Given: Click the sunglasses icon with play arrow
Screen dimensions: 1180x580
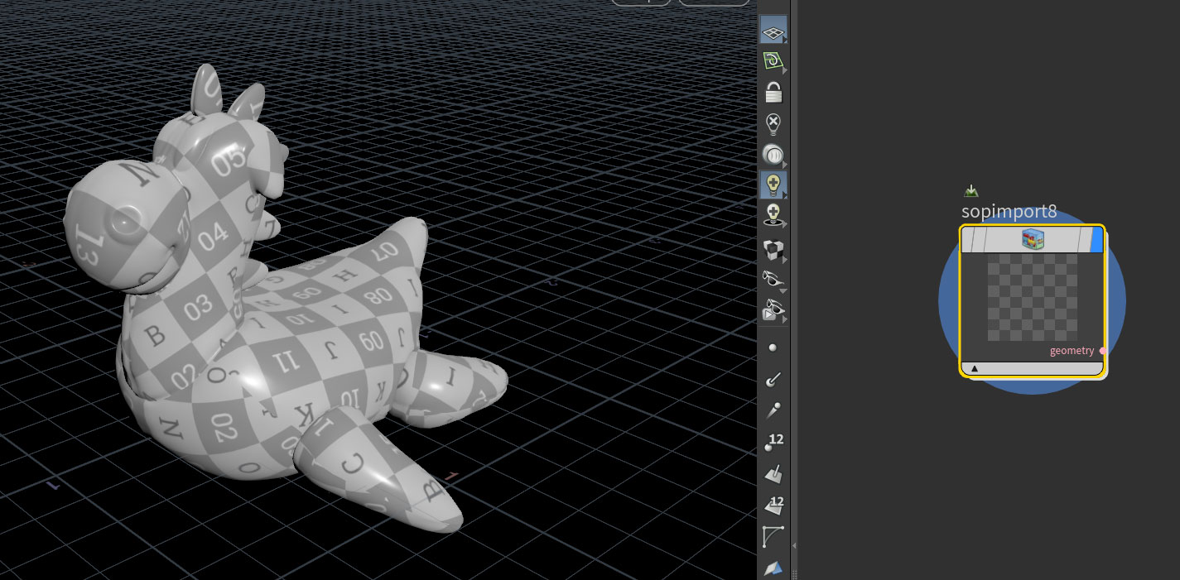Looking at the screenshot, I should (773, 310).
